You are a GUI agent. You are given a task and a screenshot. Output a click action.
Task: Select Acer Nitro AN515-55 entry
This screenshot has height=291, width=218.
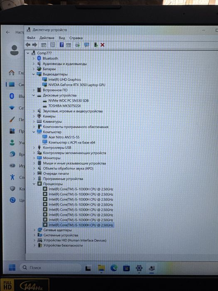64,137
